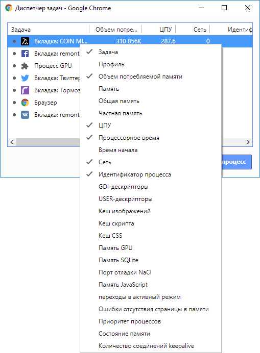Screen dimensions: 260x353
Task: Click the Twitter bird favicon
Action: (x=25, y=78)
